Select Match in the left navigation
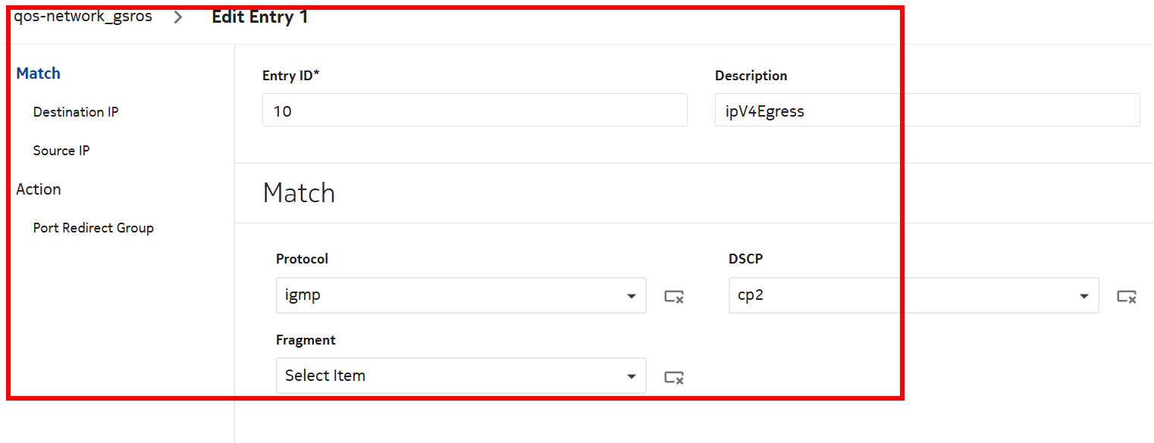The height and width of the screenshot is (443, 1154). pos(39,73)
